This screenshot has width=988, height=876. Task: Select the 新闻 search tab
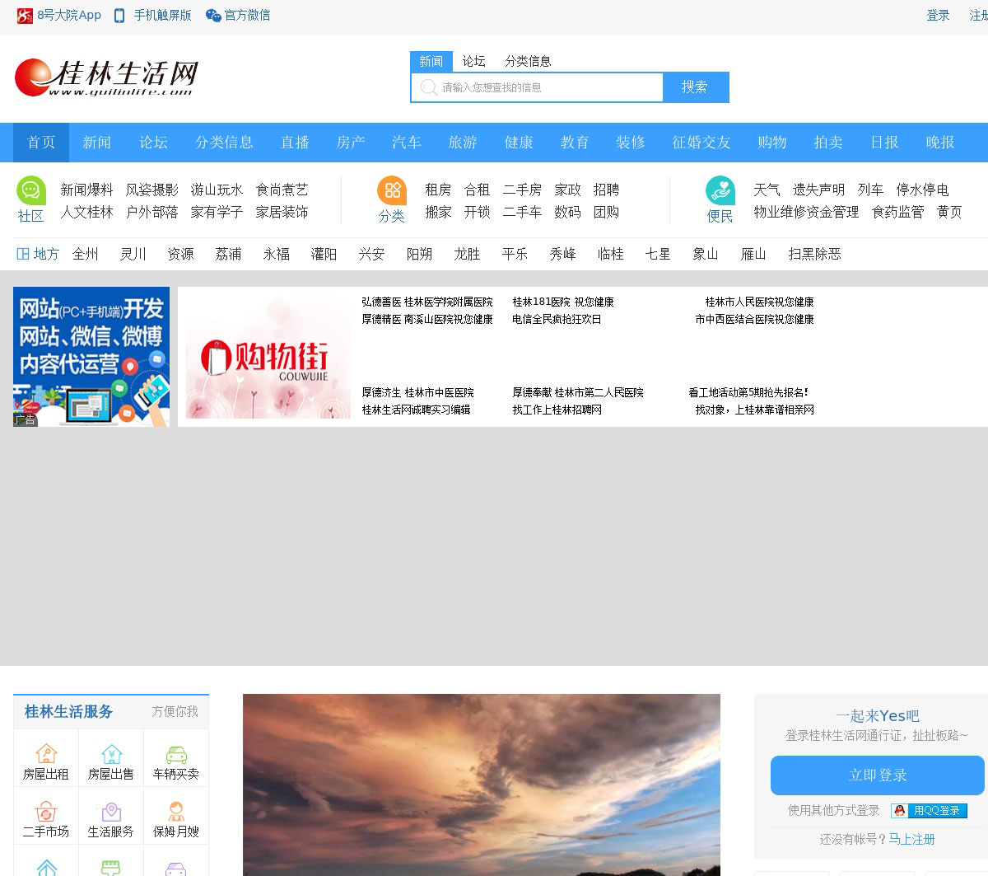[x=431, y=62]
